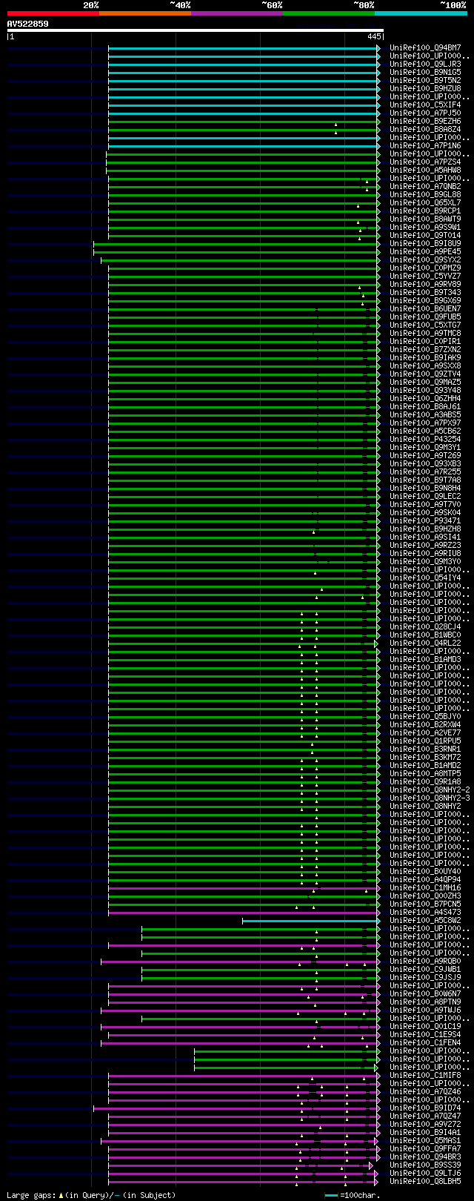Select label UniRef100_A9TMC8
This screenshot has width=474, height=1201.
pyautogui.click(x=425, y=334)
